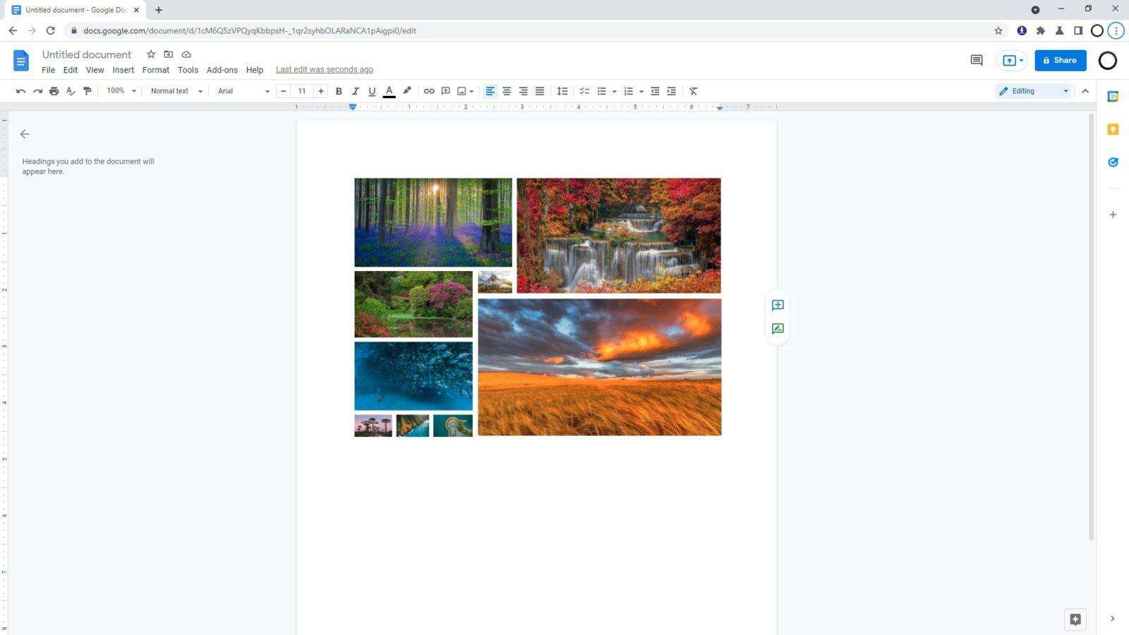Open the Google Keep side panel
The width and height of the screenshot is (1129, 635).
tap(1113, 129)
